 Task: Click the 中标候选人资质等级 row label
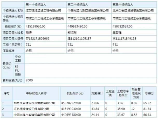click(x=13, y=18)
